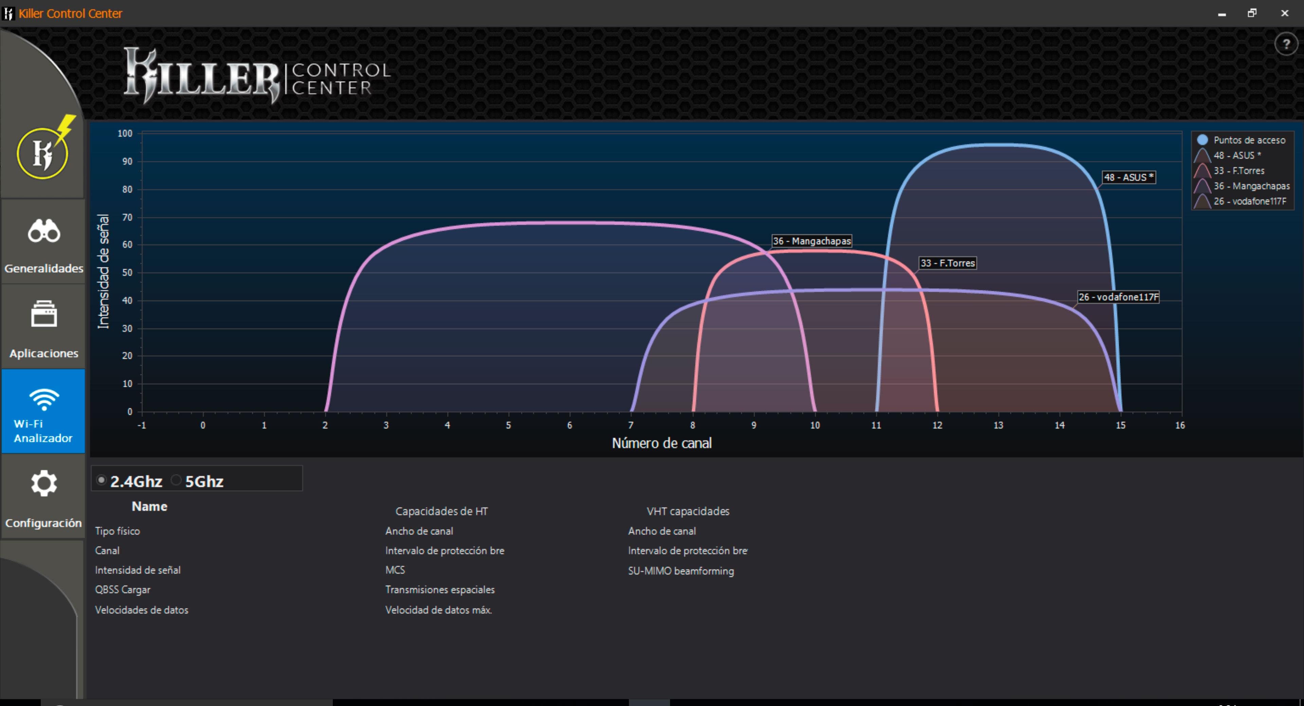The width and height of the screenshot is (1304, 706).
Task: Click the '33 - F.Torres' chart label
Action: [x=947, y=263]
